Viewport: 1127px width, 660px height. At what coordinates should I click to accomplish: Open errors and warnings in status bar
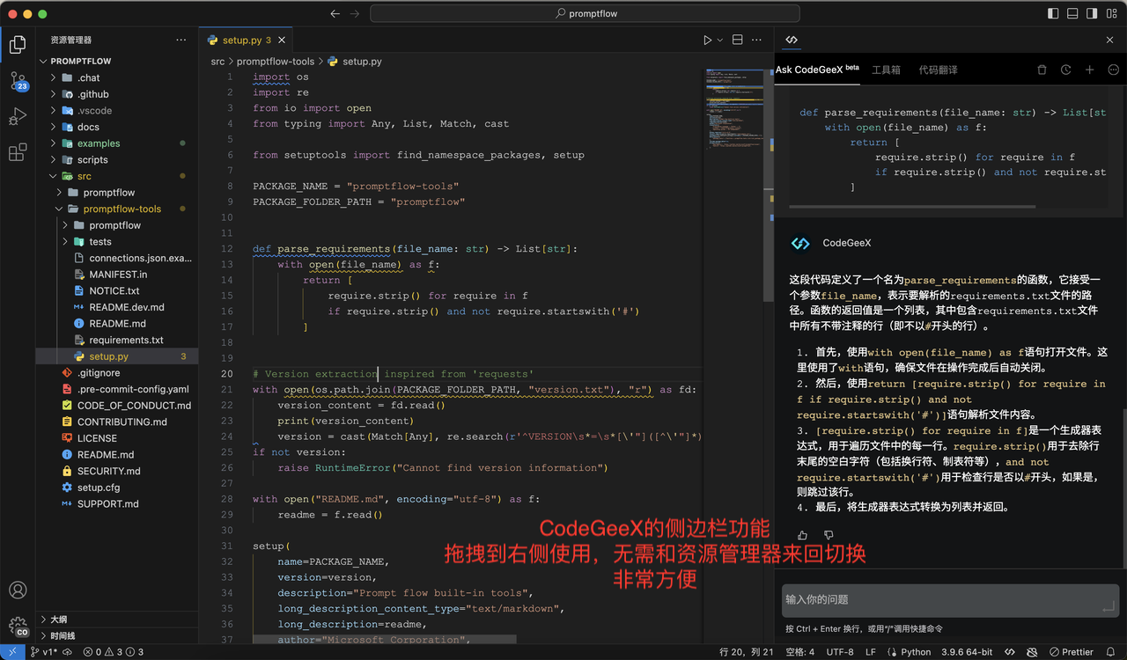point(113,652)
